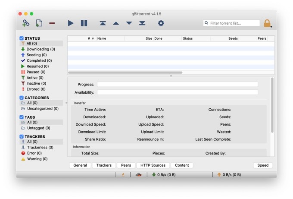
Task: Toggle the TAGS section checkbox
Action: (22, 117)
